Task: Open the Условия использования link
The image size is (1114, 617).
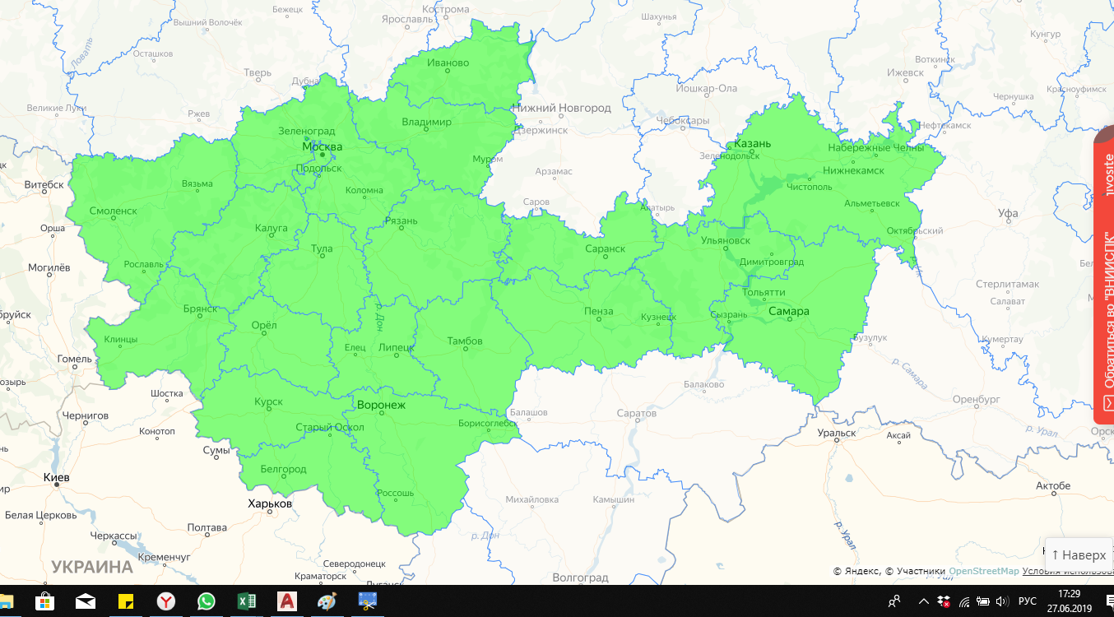Action: point(1068,571)
